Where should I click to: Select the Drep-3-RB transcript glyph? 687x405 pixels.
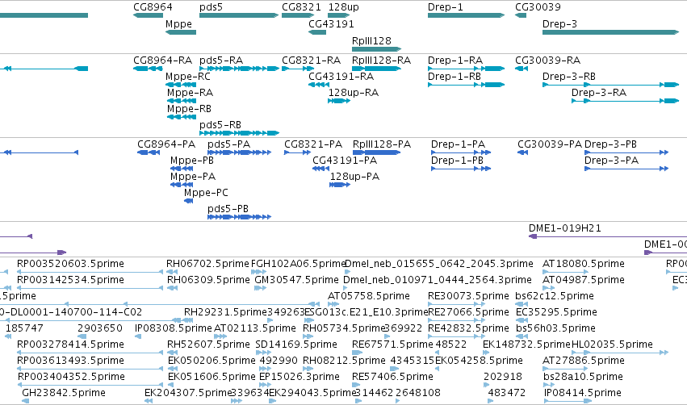pyautogui.click(x=611, y=85)
